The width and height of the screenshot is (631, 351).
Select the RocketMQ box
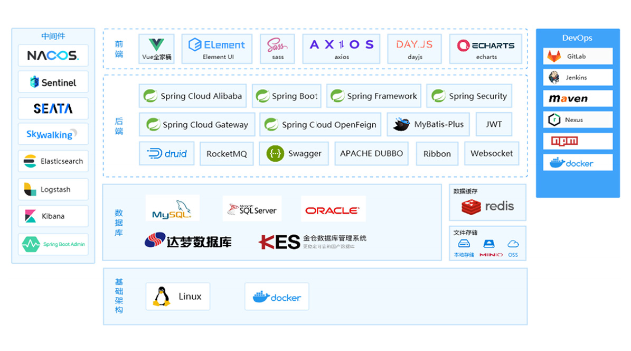227,153
